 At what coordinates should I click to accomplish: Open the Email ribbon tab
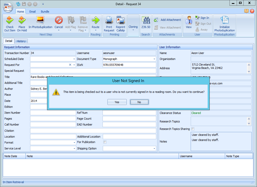[32, 12]
